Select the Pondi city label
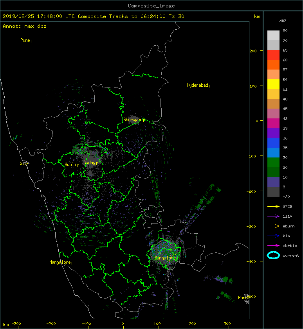 tap(243, 298)
